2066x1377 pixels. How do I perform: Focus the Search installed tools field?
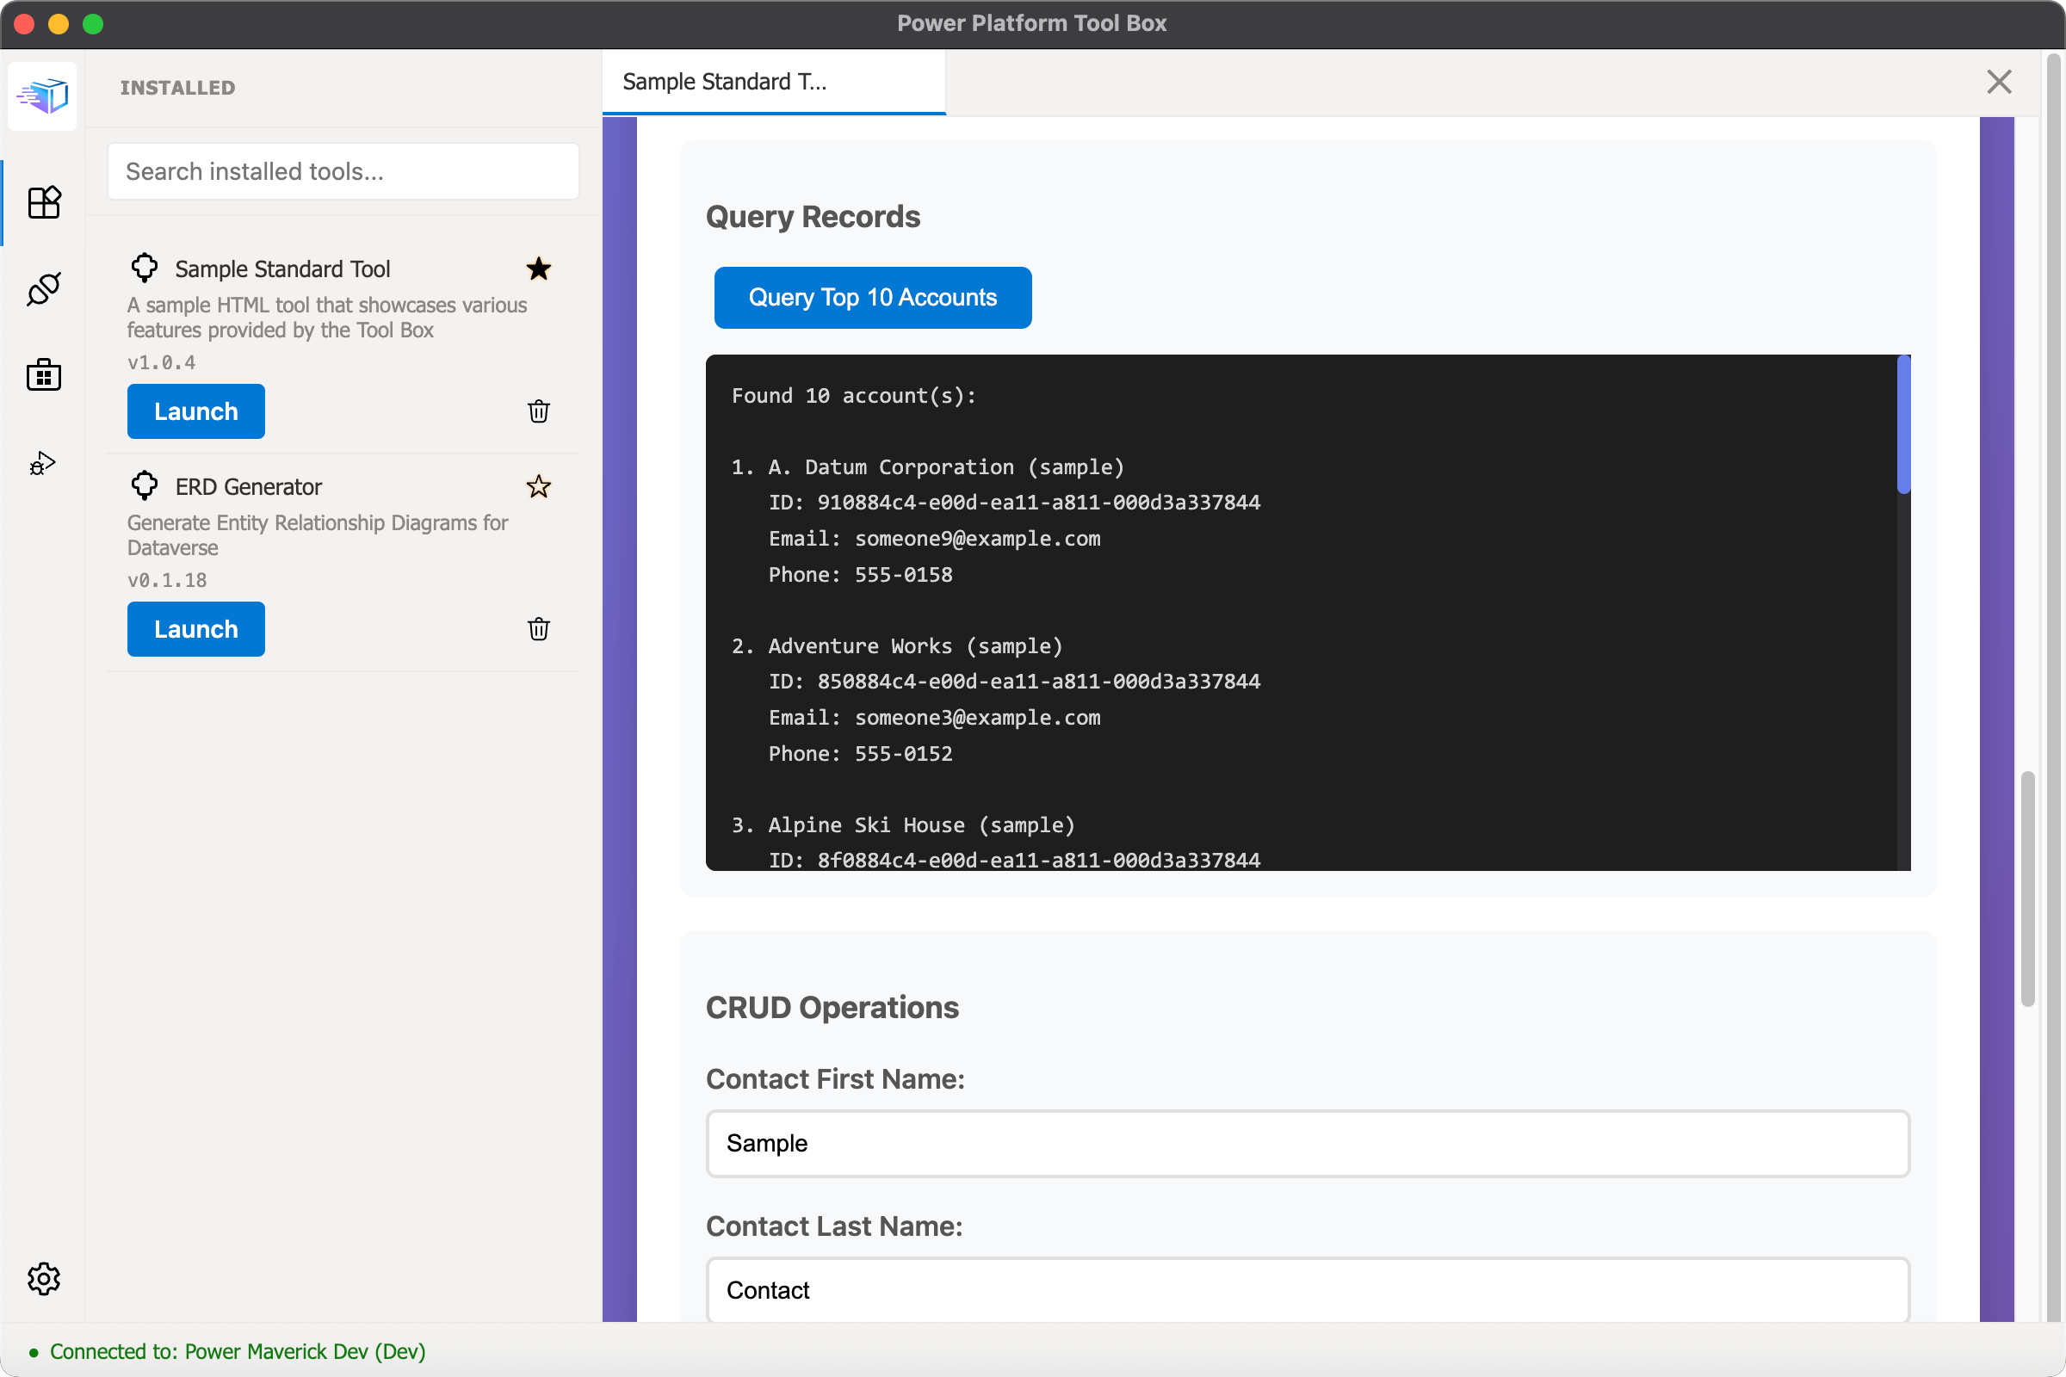coord(343,171)
